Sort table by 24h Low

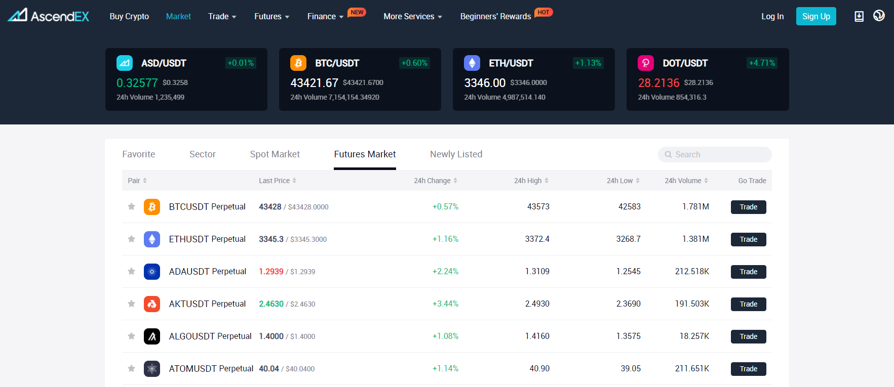(x=624, y=181)
